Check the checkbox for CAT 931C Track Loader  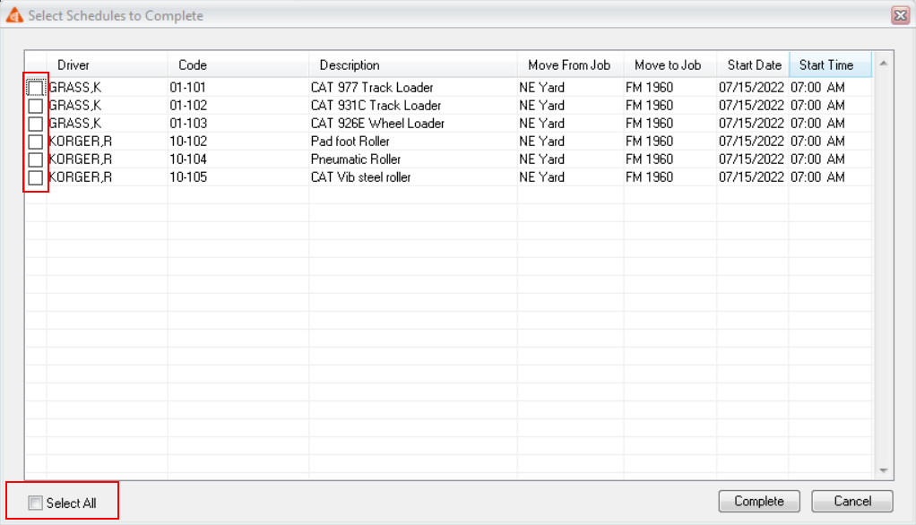click(35, 105)
